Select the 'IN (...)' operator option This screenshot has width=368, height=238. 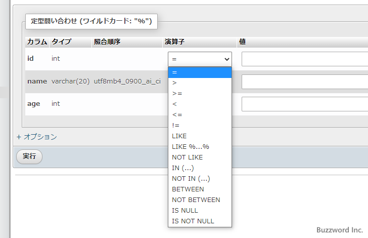coord(200,168)
